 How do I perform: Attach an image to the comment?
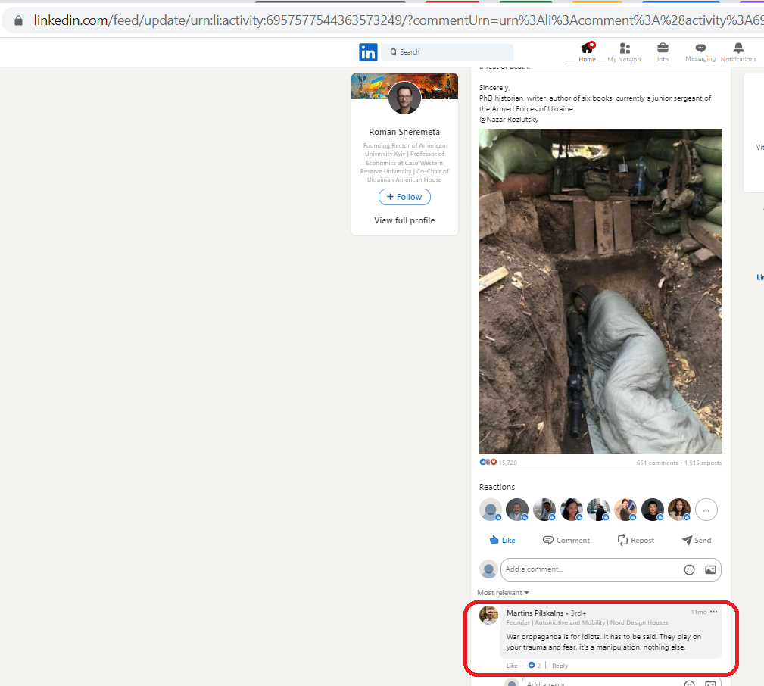click(x=710, y=569)
